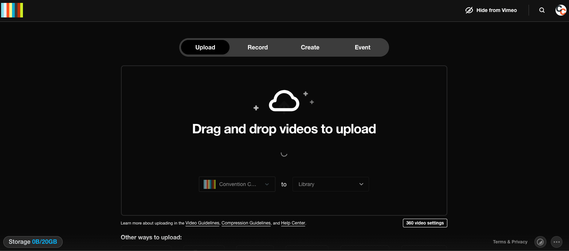Screen dimensions: 569x251
Task: Open your account profile avatar menu
Action: 561,10
